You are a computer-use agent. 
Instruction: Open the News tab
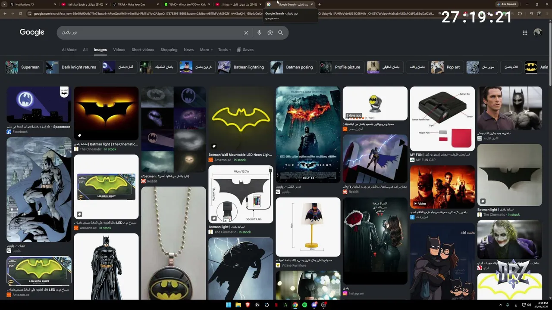click(x=188, y=50)
